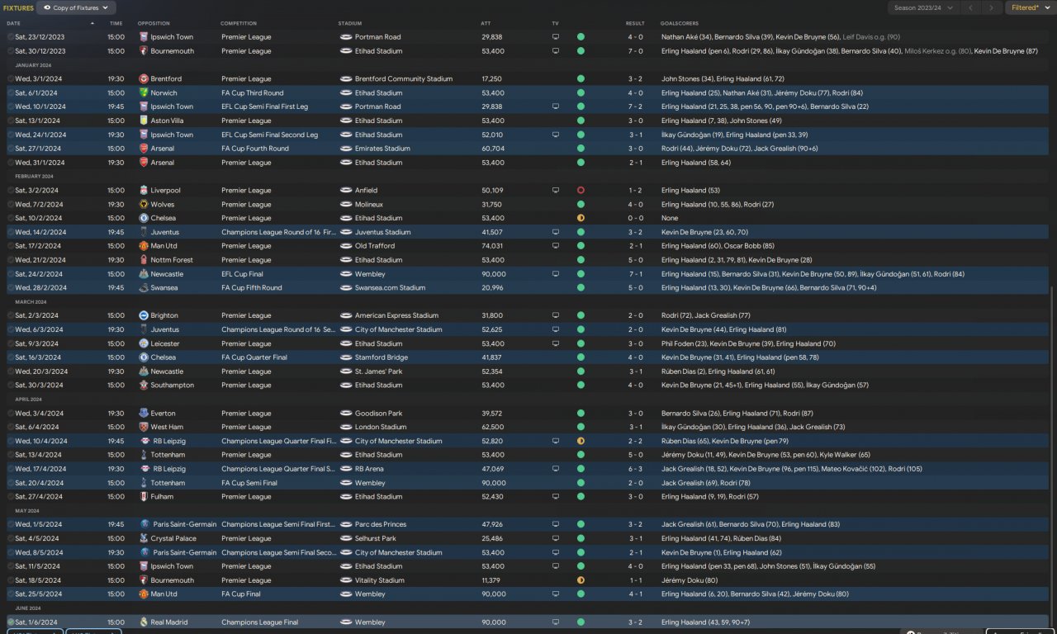Select the row circle for Sat, 13/1/2024
This screenshot has height=634, width=1057.
click(11, 121)
